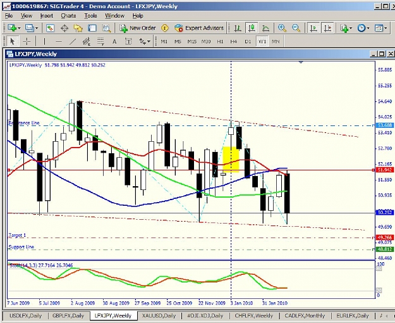Viewport: 395px width, 323px height.
Task: Switch to candlestick chart display
Action: [252, 28]
